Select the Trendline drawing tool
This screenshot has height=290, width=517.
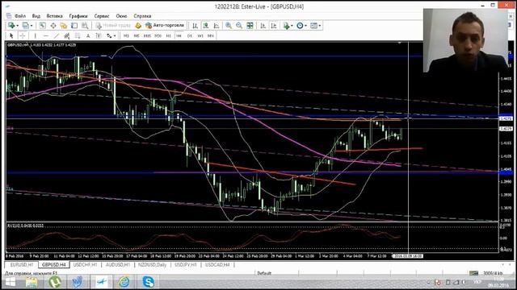[x=57, y=35]
